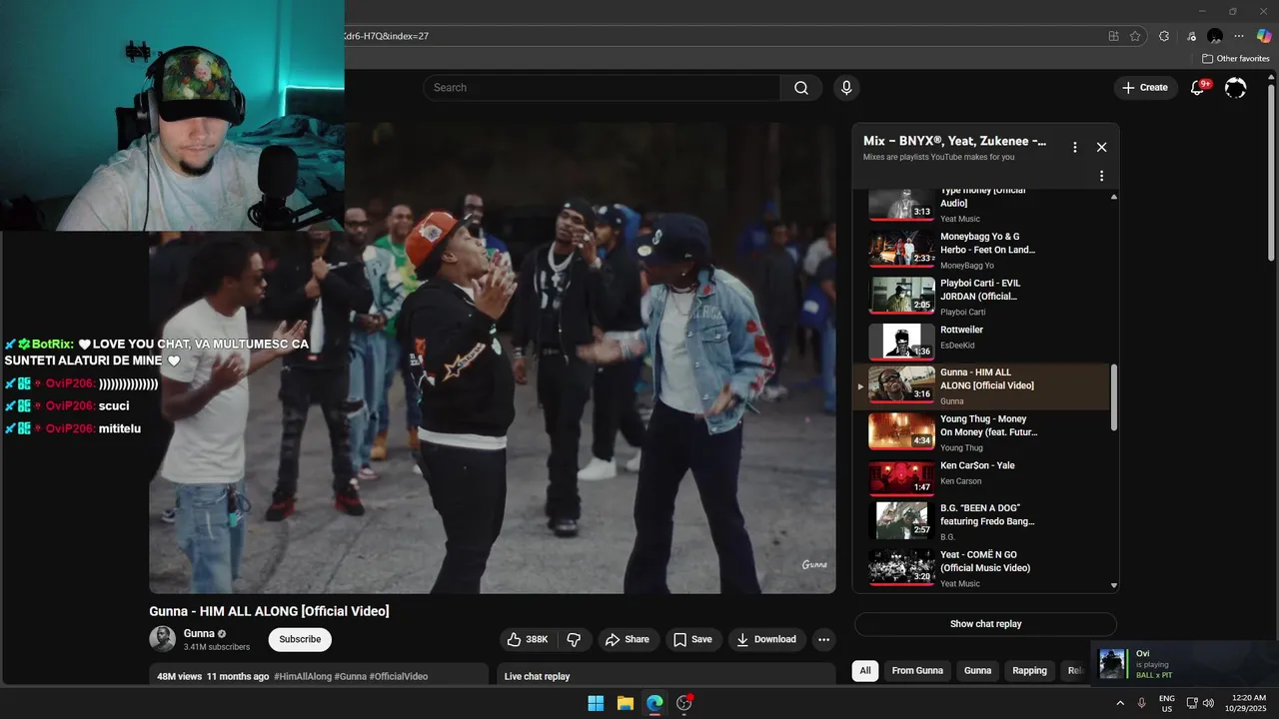1279x719 pixels.
Task: Click the Create button
Action: pos(1145,88)
